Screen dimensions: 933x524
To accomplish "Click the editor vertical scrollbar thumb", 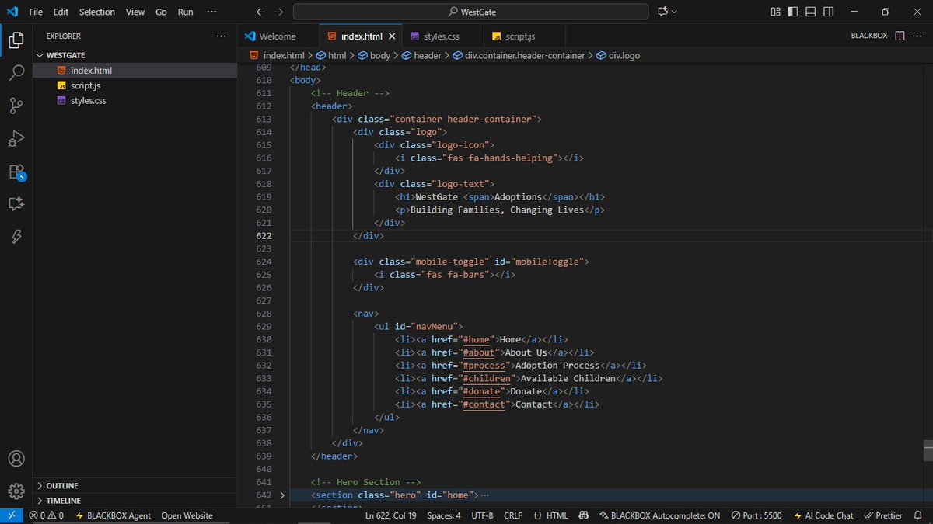I will (928, 450).
